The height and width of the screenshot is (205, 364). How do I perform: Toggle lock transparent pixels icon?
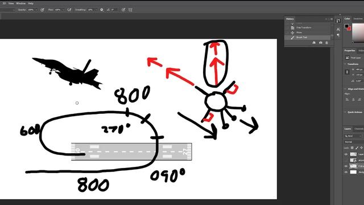tap(352, 148)
